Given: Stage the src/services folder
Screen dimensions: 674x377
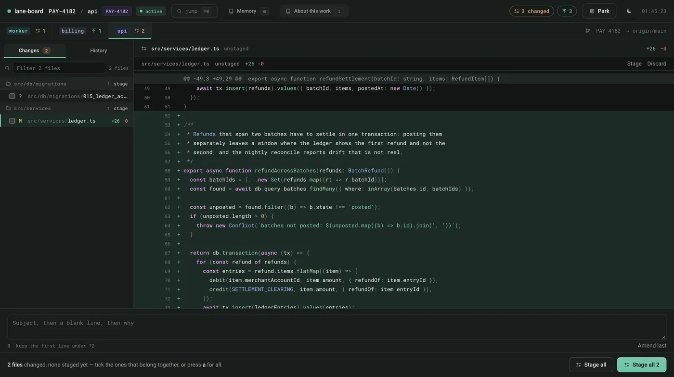Looking at the screenshot, I should (120, 108).
